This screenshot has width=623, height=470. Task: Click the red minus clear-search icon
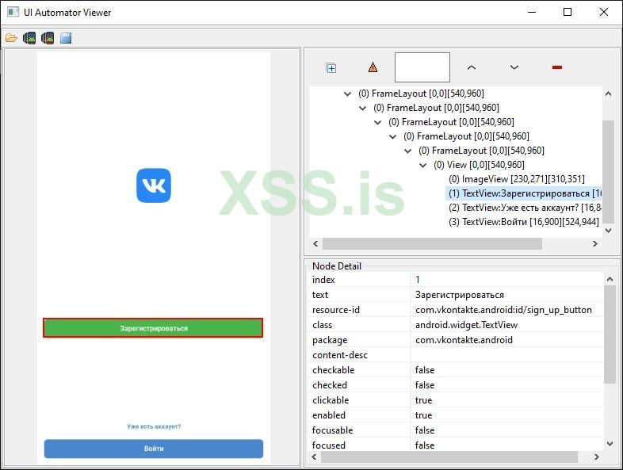tap(557, 67)
